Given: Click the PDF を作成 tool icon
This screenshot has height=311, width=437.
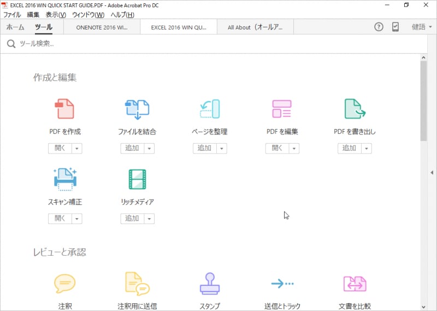Looking at the screenshot, I should (64, 109).
